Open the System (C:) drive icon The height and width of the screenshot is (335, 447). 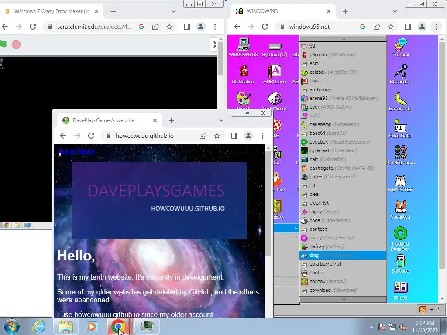tap(275, 50)
